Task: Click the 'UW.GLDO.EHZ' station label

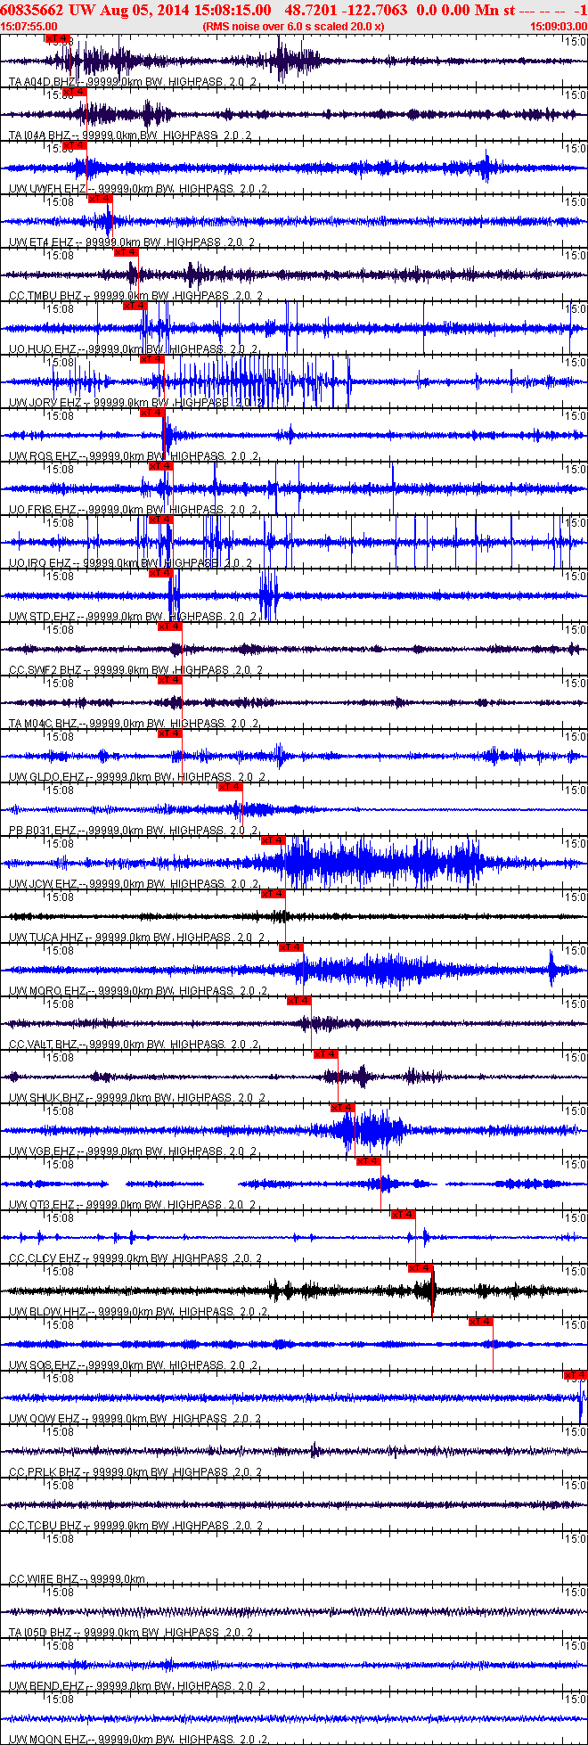Action: [46, 777]
